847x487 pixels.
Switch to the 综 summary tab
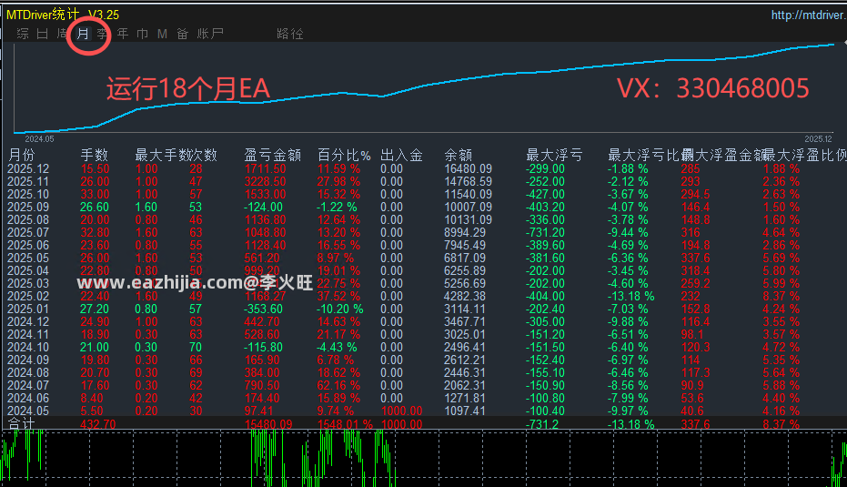23,34
